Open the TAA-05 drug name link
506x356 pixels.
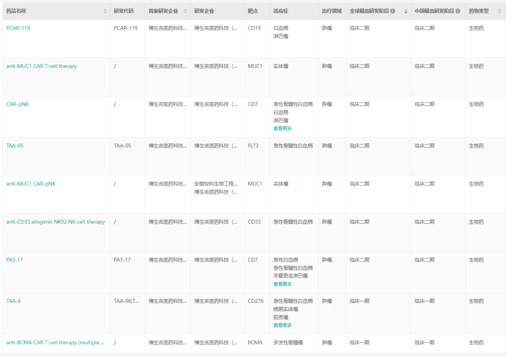tap(15, 146)
